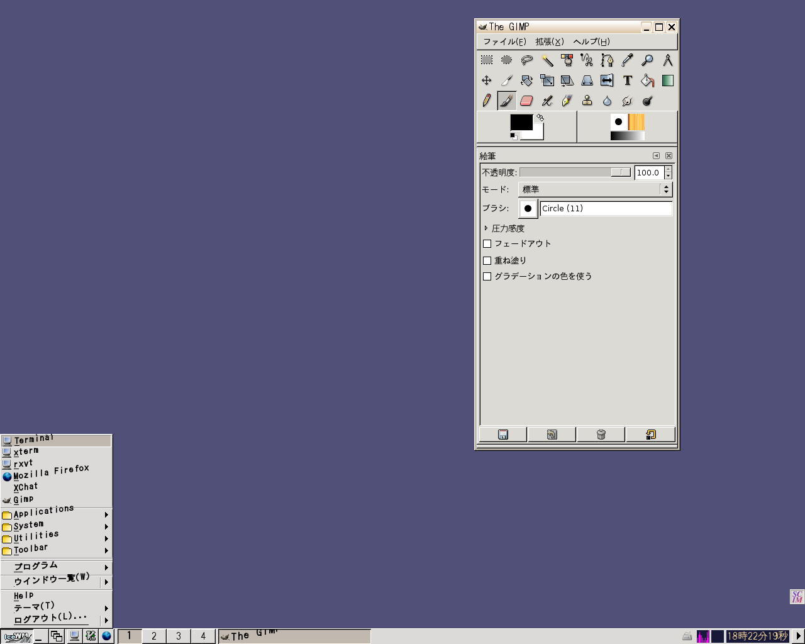The width and height of the screenshot is (805, 644).
Task: Select the Measure compass tool
Action: [x=668, y=60]
